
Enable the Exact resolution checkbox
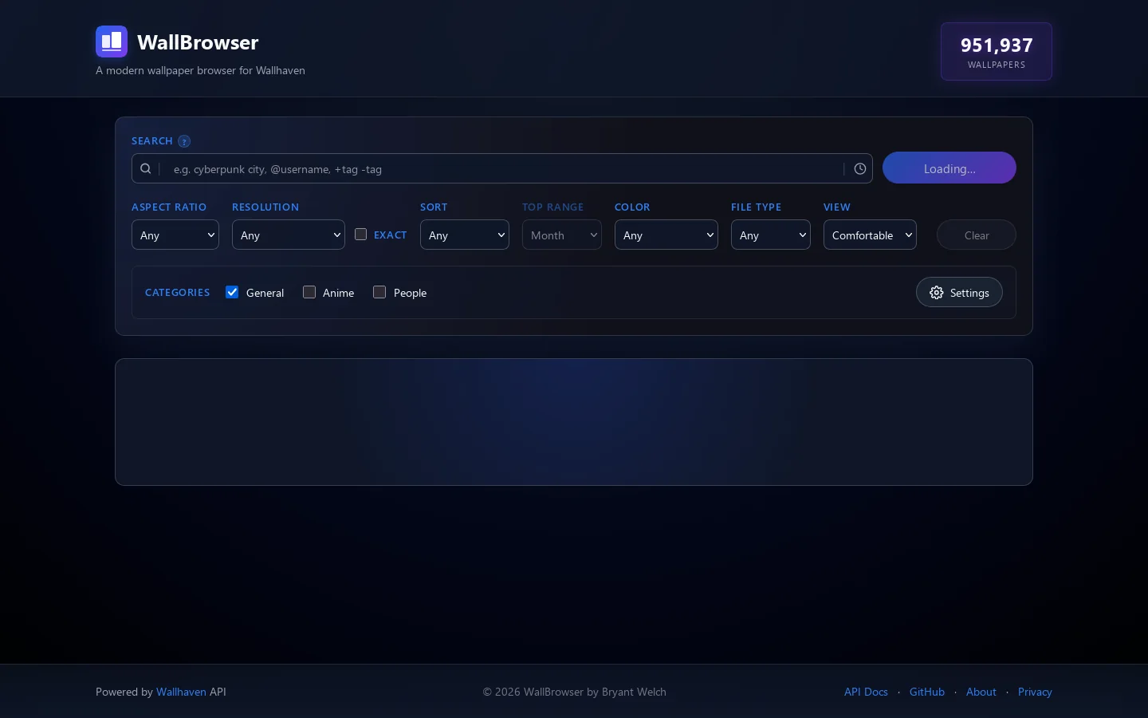coord(361,235)
